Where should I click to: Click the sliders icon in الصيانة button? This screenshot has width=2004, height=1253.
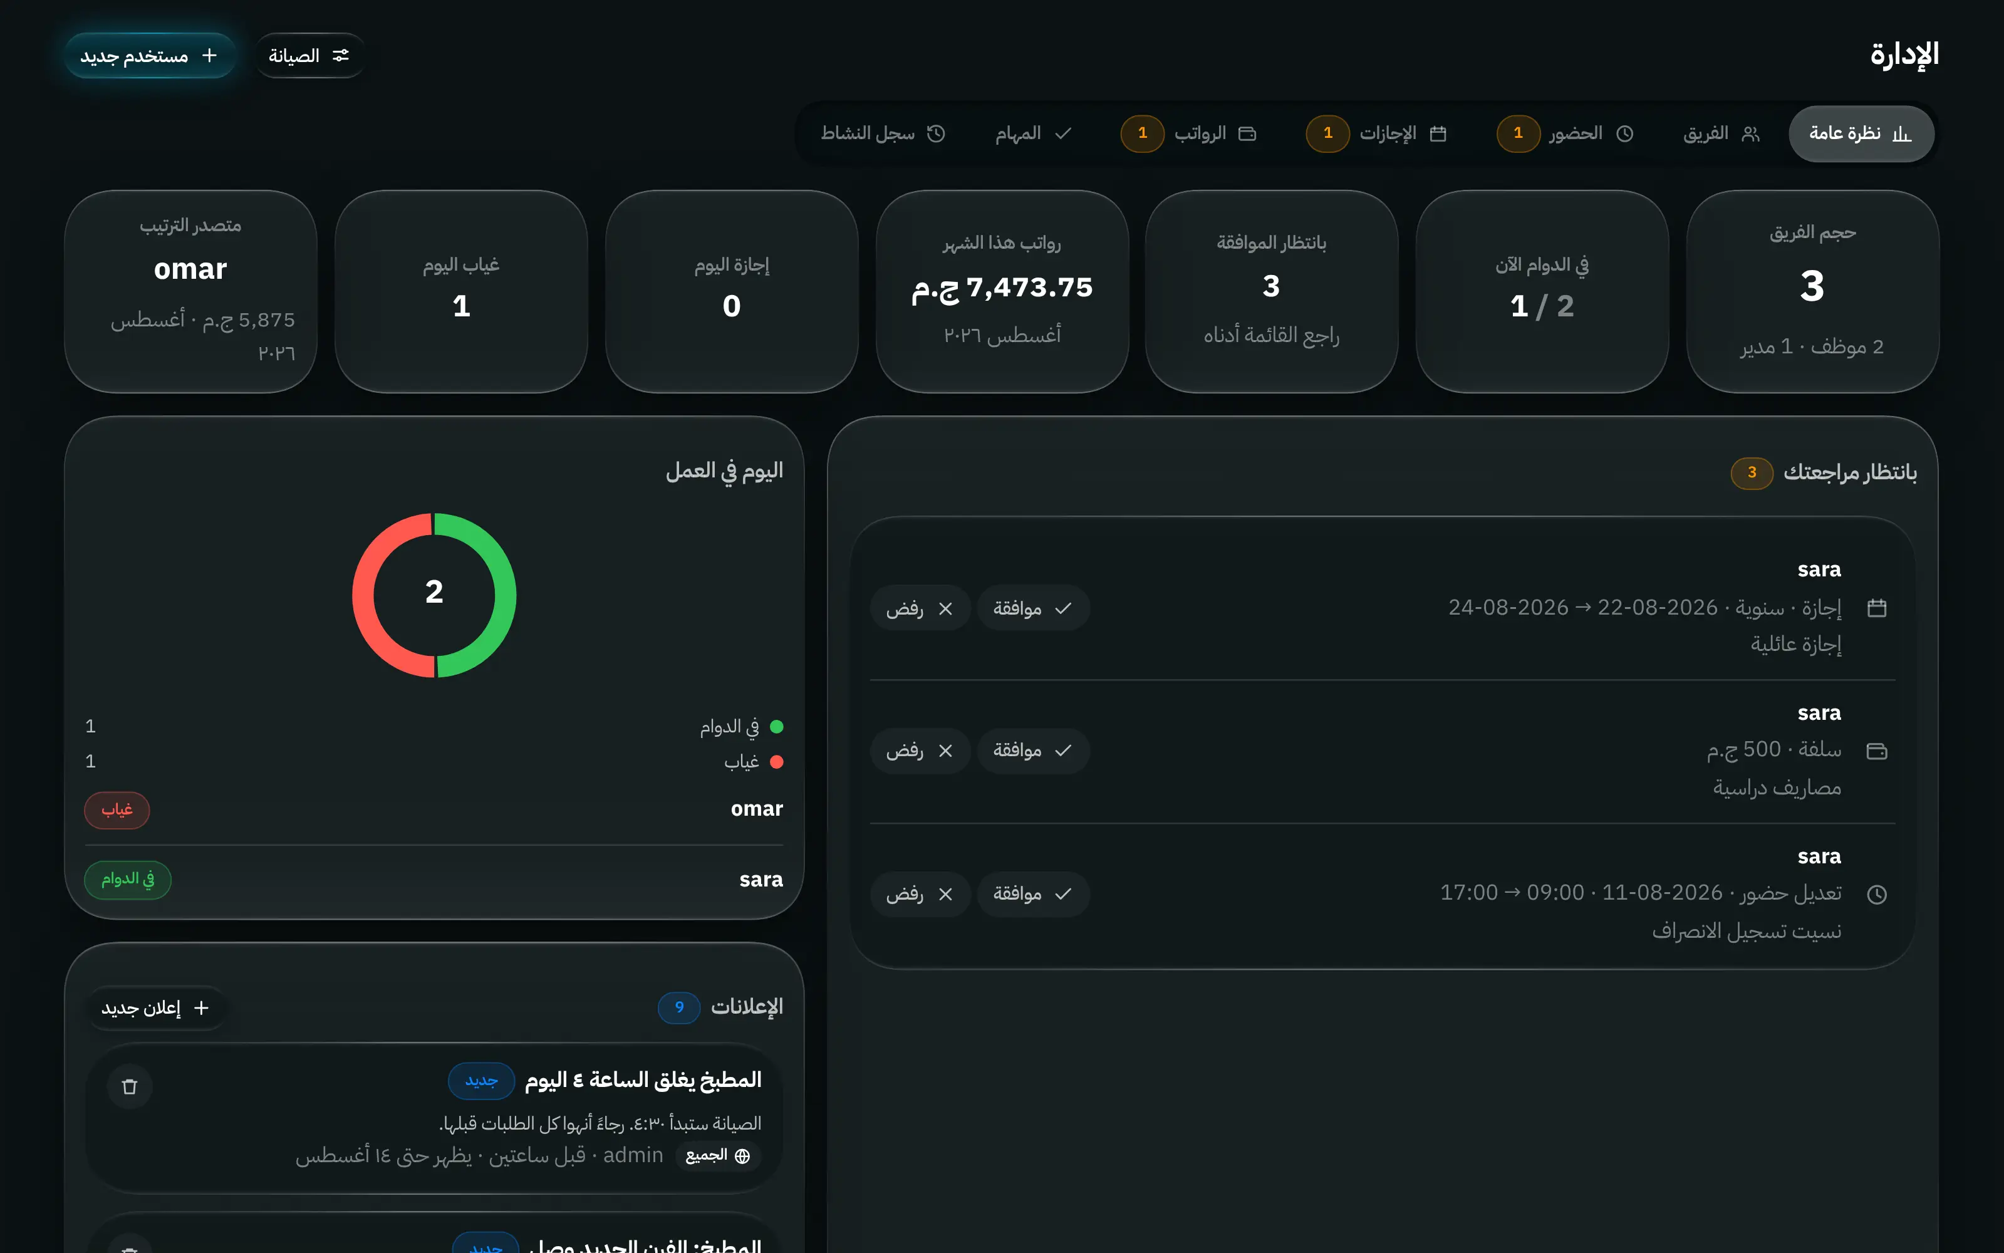341,56
